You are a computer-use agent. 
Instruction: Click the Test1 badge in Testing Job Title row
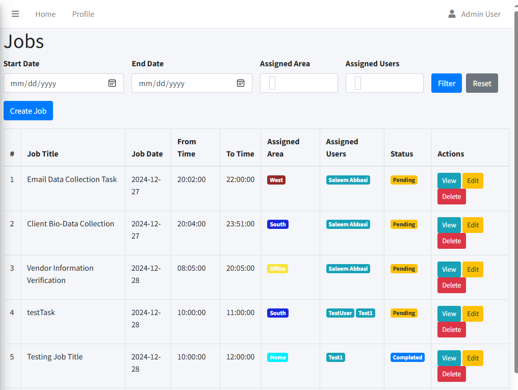(335, 357)
